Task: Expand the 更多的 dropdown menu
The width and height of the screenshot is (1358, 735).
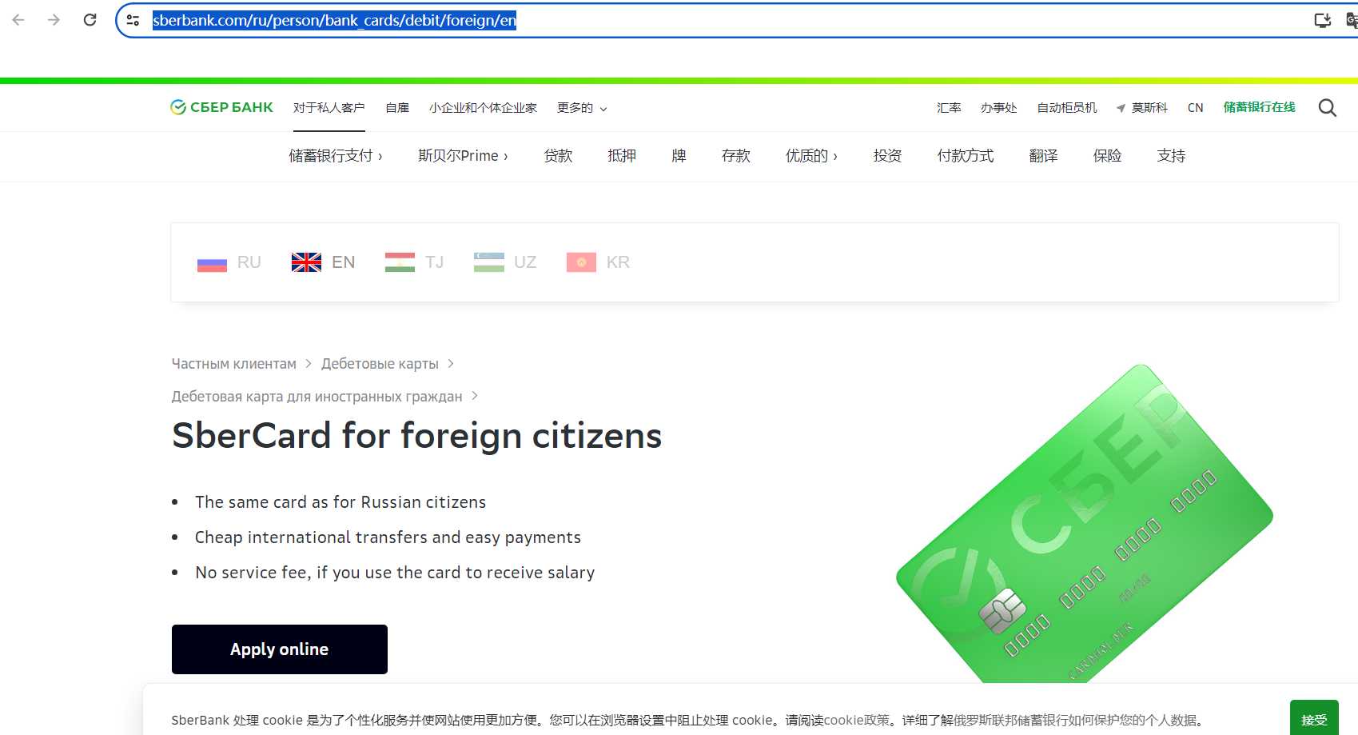Action: [582, 108]
